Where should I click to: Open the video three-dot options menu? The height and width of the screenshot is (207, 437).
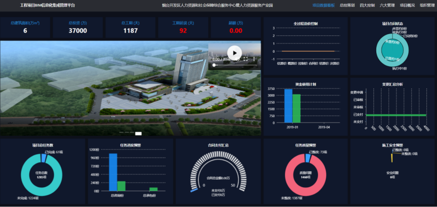pos(254,59)
